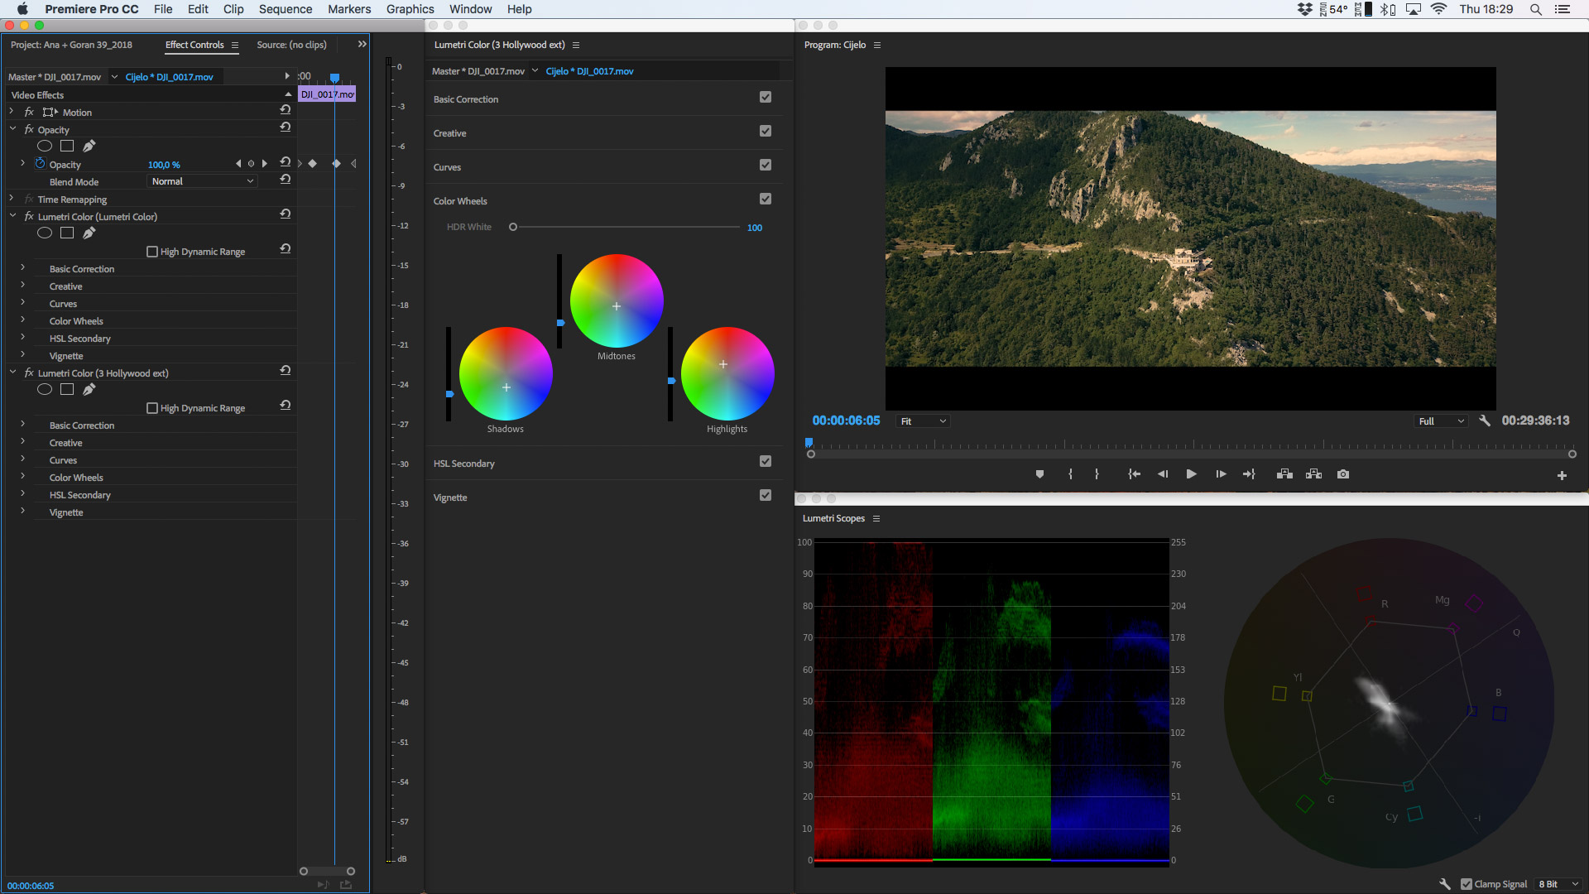1589x894 pixels.
Task: Click the Step Forward one frame button
Action: point(1220,474)
